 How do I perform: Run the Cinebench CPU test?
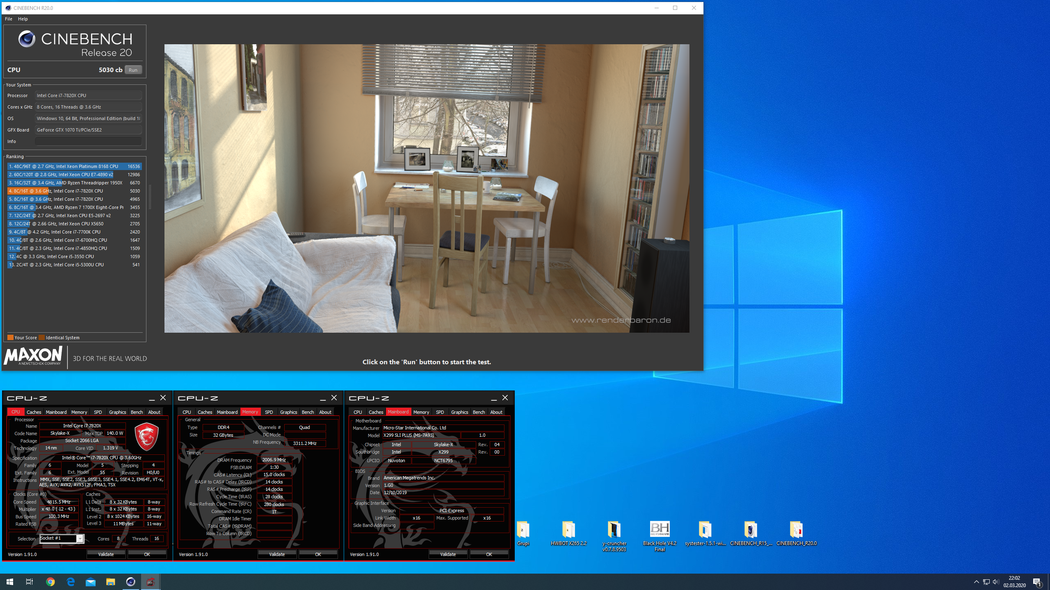click(133, 70)
